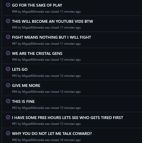
Task: Click closed icon beside I HAVE SOME FREE HOURS issue
Action: click(8, 117)
